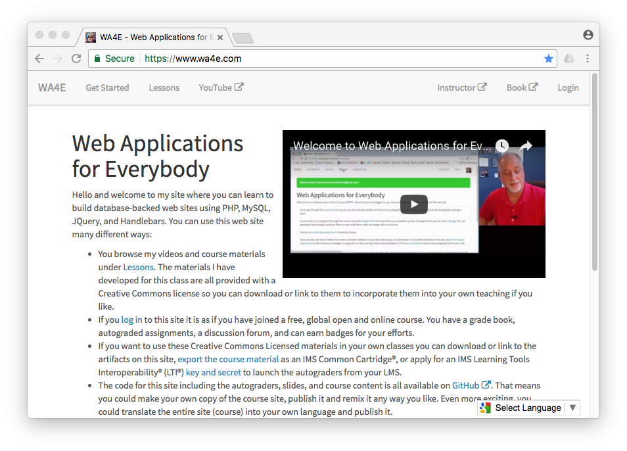Open the Book nav link
627x451 pixels.
pos(522,87)
